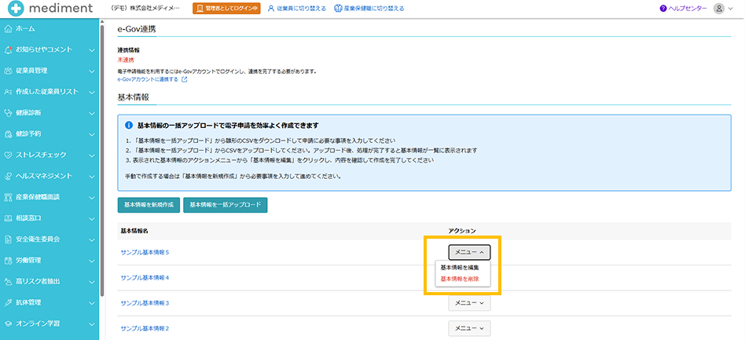
Task: Click the bell icon for お知らせやコメント
Action: (8, 49)
